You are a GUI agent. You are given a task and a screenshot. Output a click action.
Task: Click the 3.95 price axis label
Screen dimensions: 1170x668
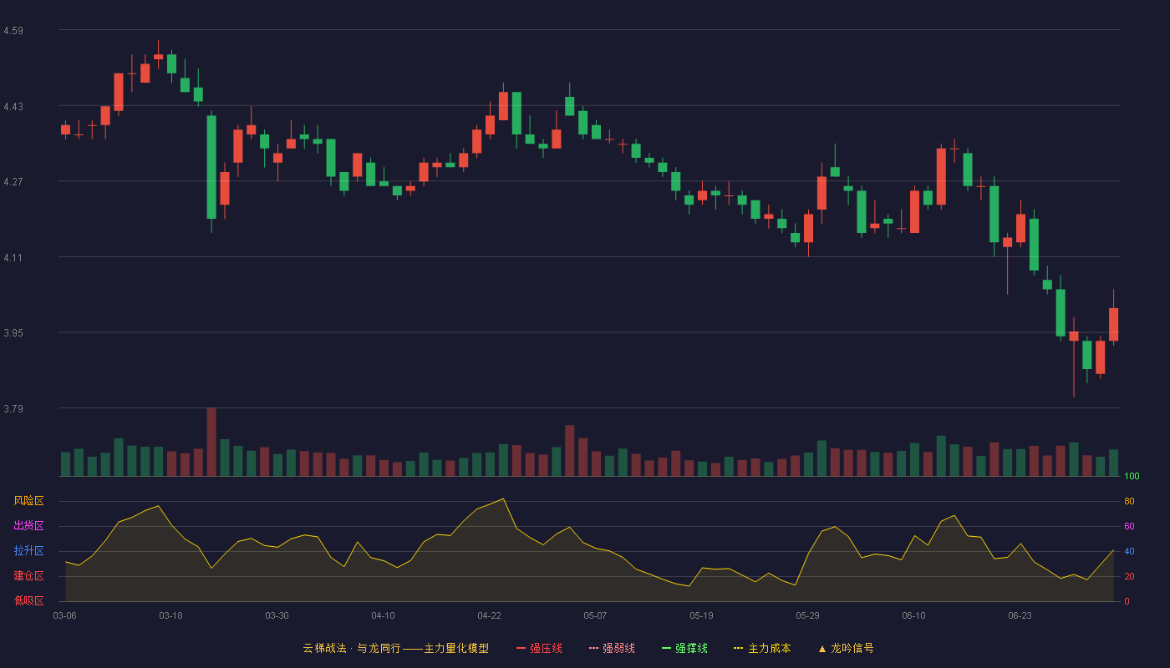pyautogui.click(x=13, y=333)
